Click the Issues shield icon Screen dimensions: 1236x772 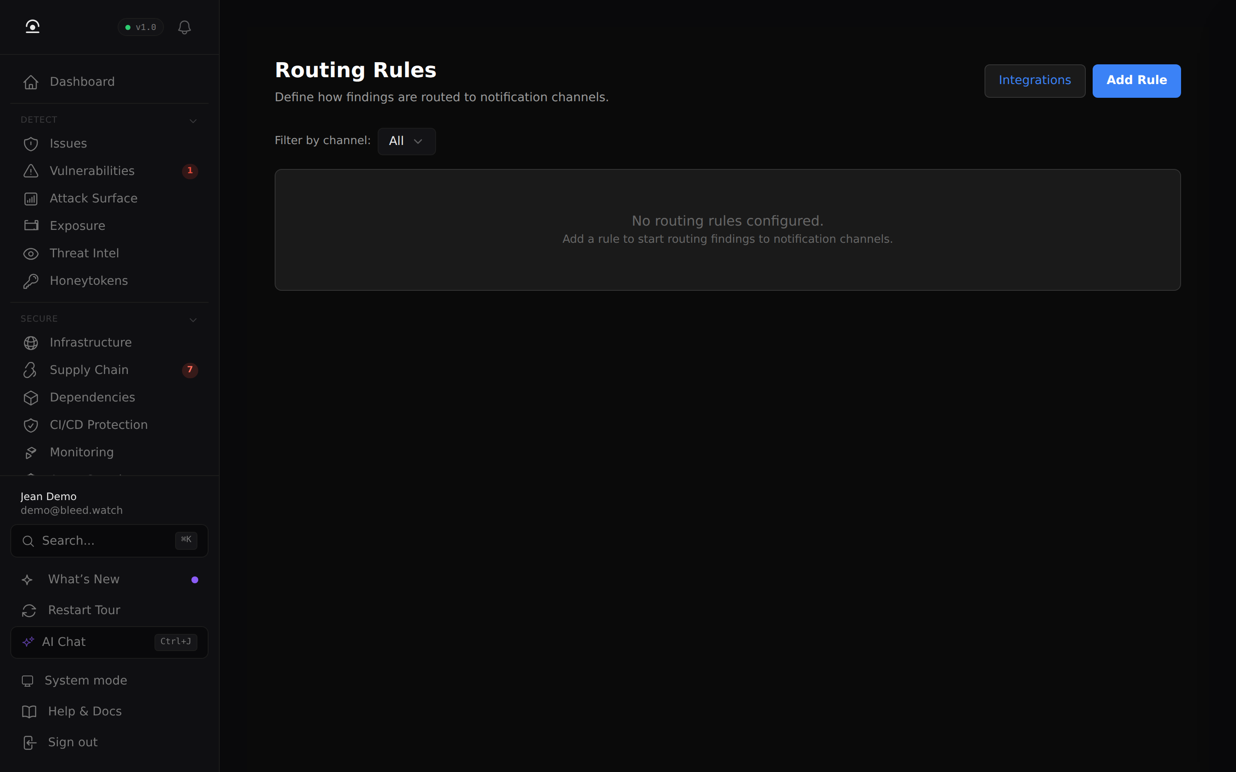pos(30,144)
